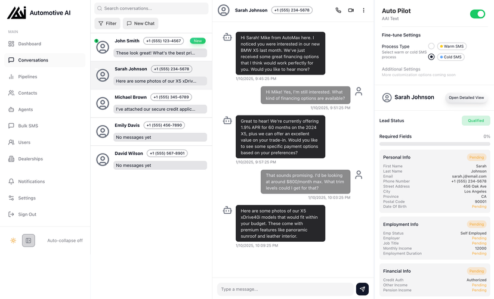
Task: Start a video call in chat header
Action: (351, 10)
